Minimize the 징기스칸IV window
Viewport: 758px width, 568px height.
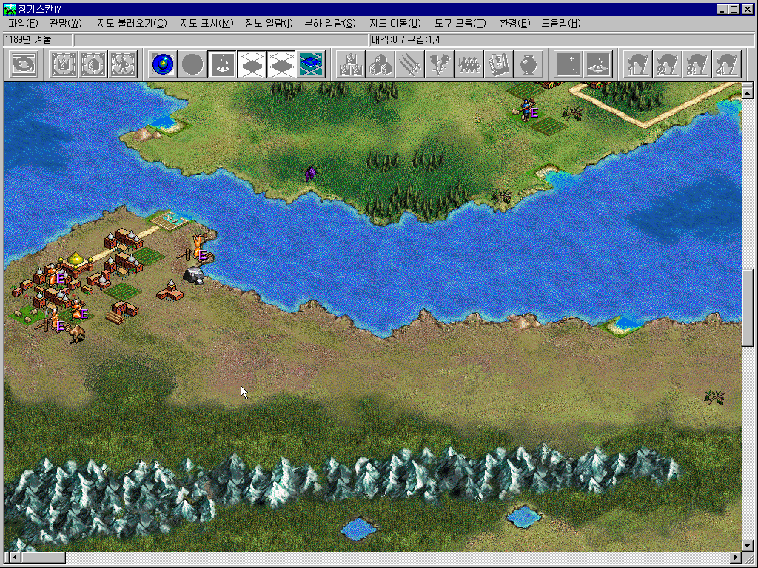pyautogui.click(x=722, y=9)
